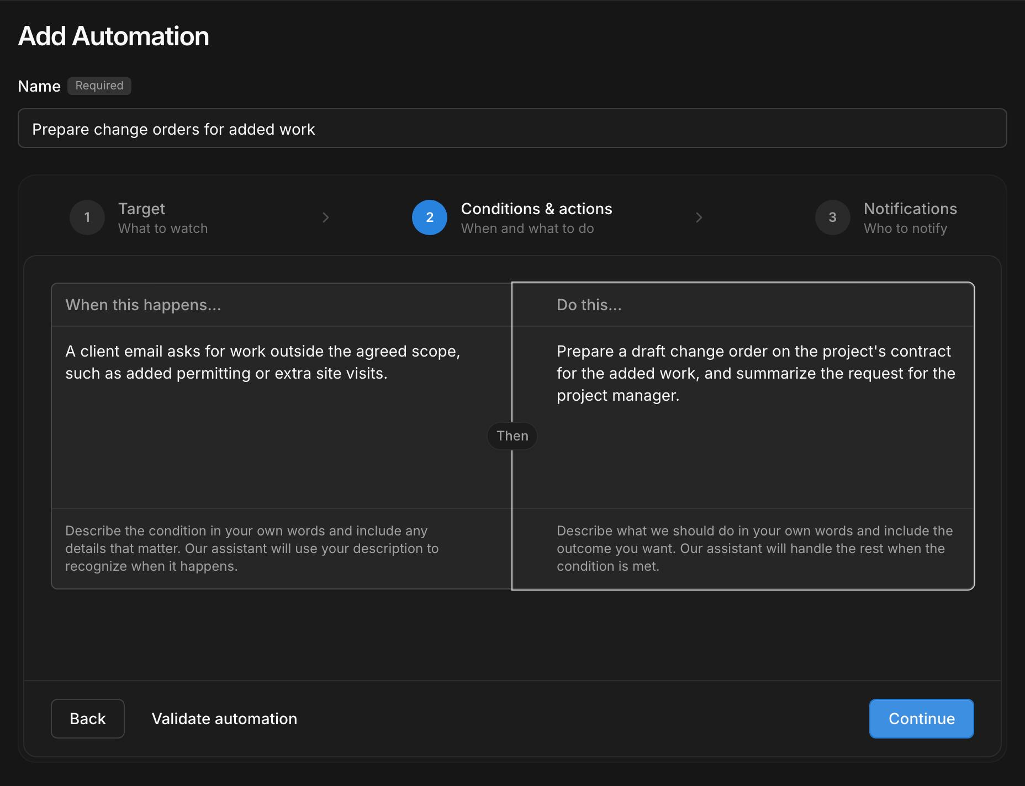Click chevron after Conditions & actions step

[699, 217]
